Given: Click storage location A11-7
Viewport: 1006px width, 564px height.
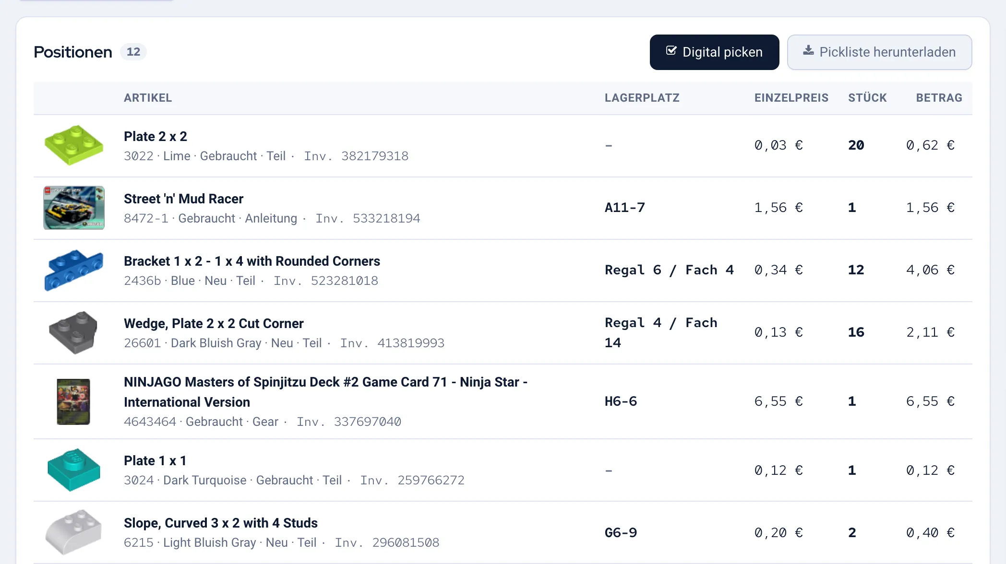Looking at the screenshot, I should (x=625, y=208).
